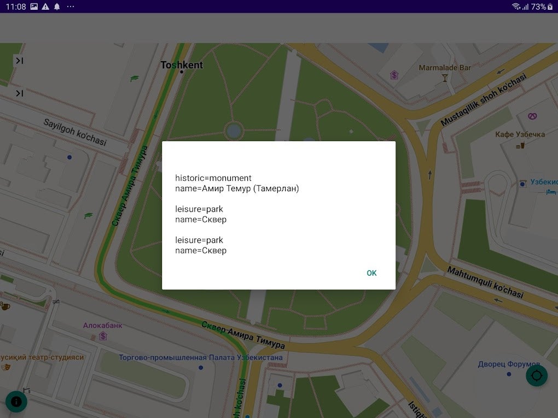Tap the round info button
This screenshot has height=418, width=558.
(16, 402)
